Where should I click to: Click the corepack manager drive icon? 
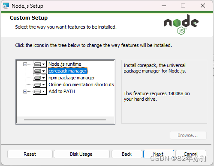38,71
